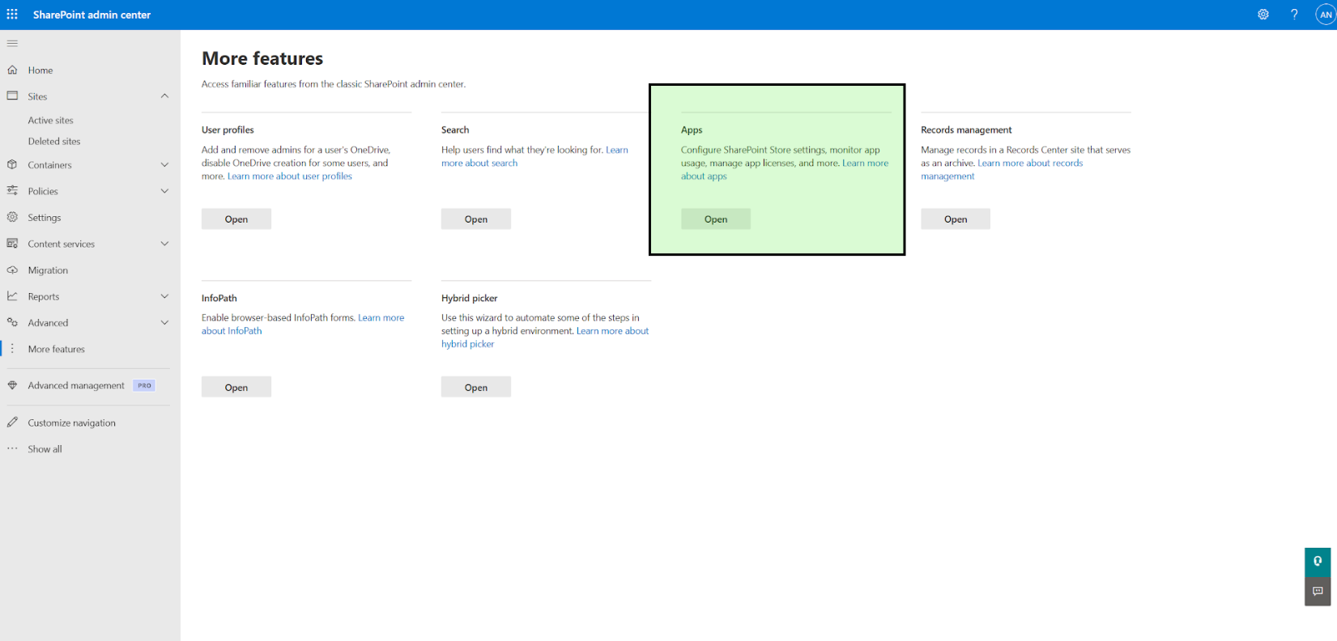
Task: Click the Migration cloud icon
Action: click(x=12, y=270)
